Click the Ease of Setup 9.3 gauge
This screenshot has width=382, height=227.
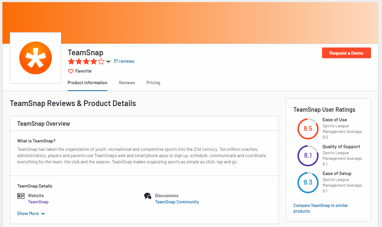tap(308, 182)
